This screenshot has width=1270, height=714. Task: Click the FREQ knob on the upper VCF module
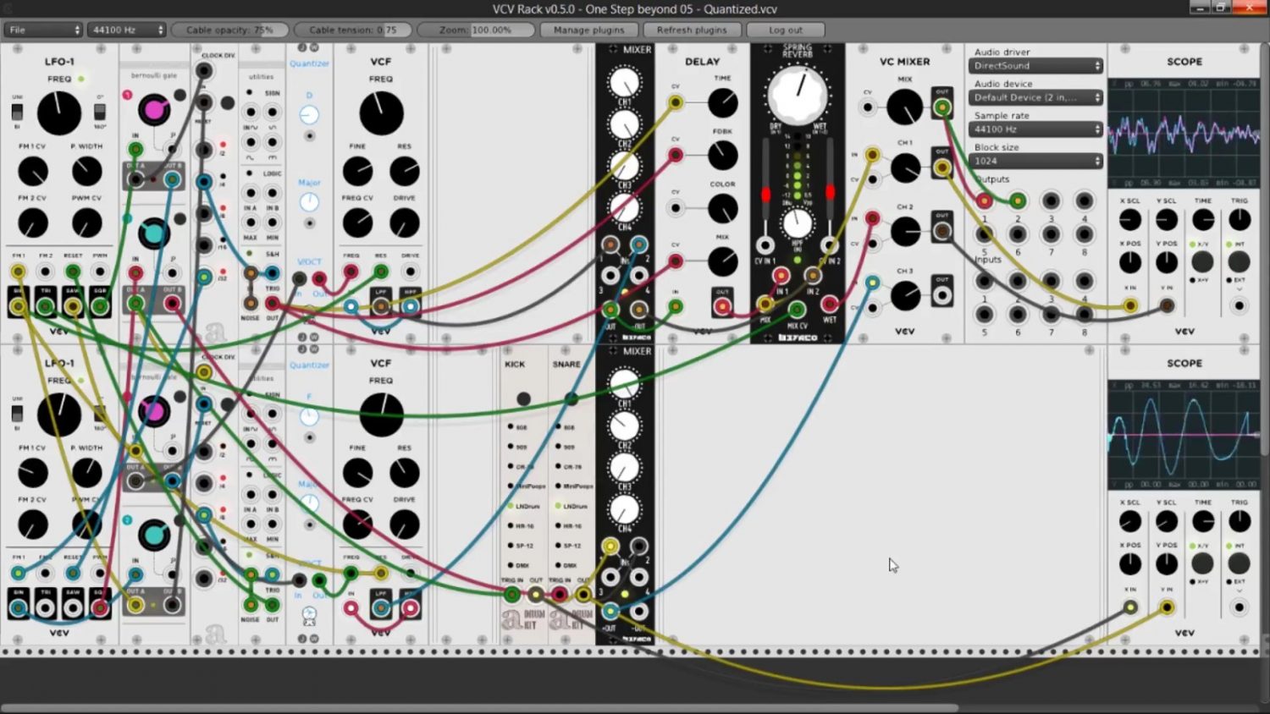381,113
